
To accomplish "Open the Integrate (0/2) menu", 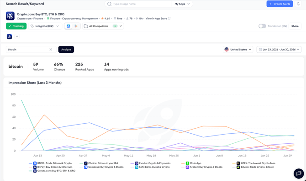I will coord(45,26).
